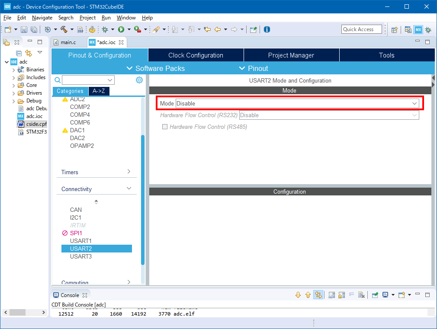Expand the Timers category
This screenshot has height=329, width=437.
(129, 172)
